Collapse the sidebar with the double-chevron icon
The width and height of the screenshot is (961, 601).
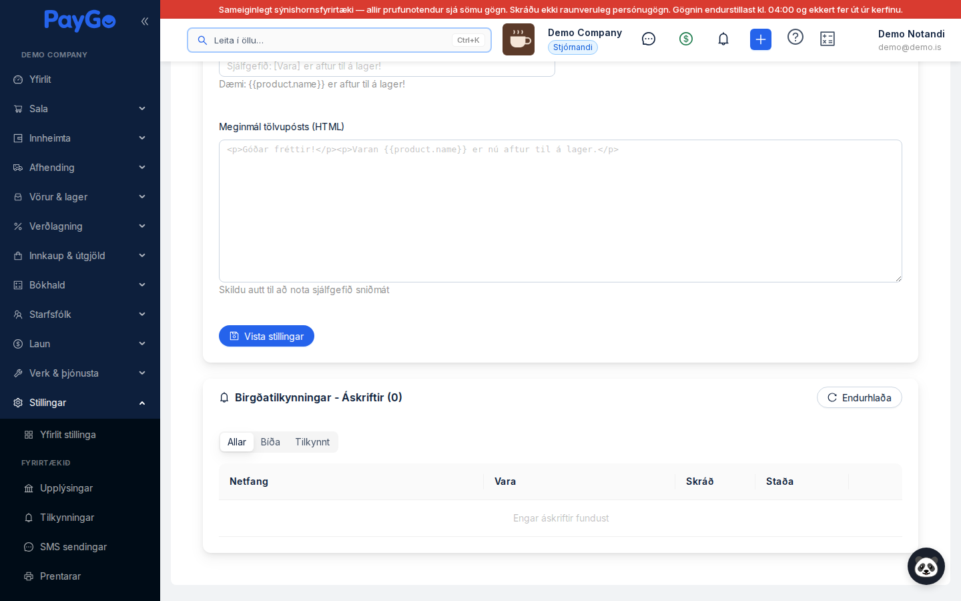pos(145,21)
